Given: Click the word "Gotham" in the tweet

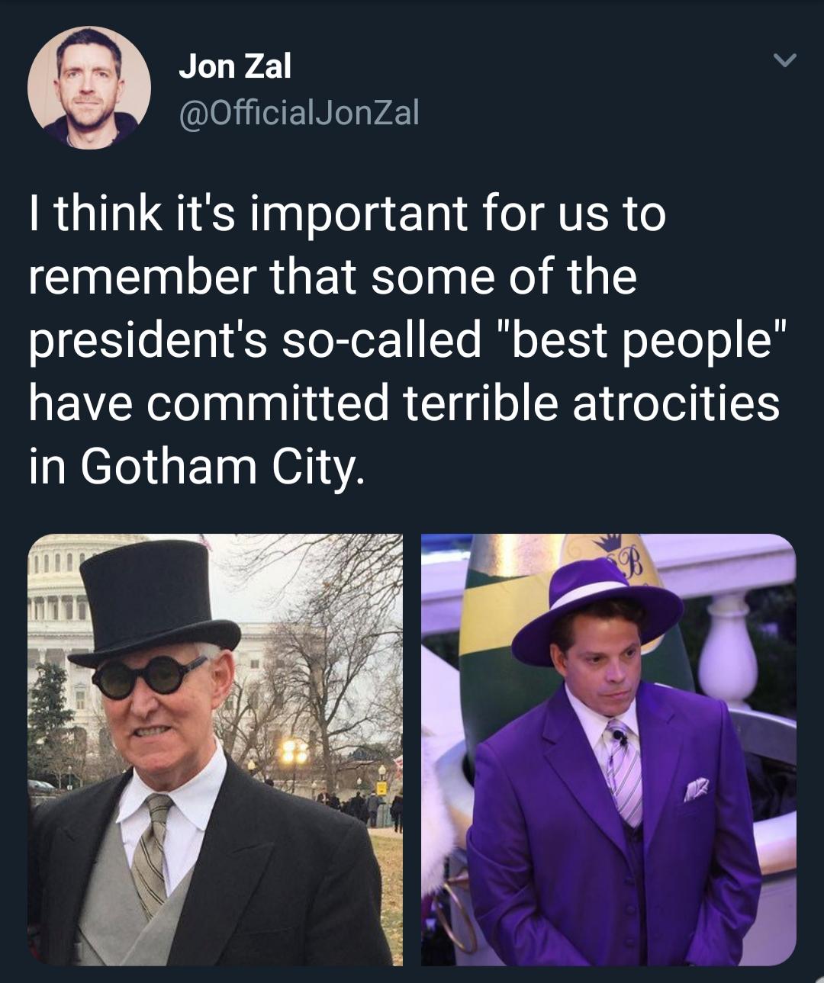Looking at the screenshot, I should pos(169,465).
